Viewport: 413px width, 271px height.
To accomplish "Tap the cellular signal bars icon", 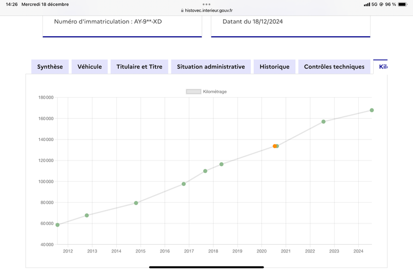I will pyautogui.click(x=367, y=5).
